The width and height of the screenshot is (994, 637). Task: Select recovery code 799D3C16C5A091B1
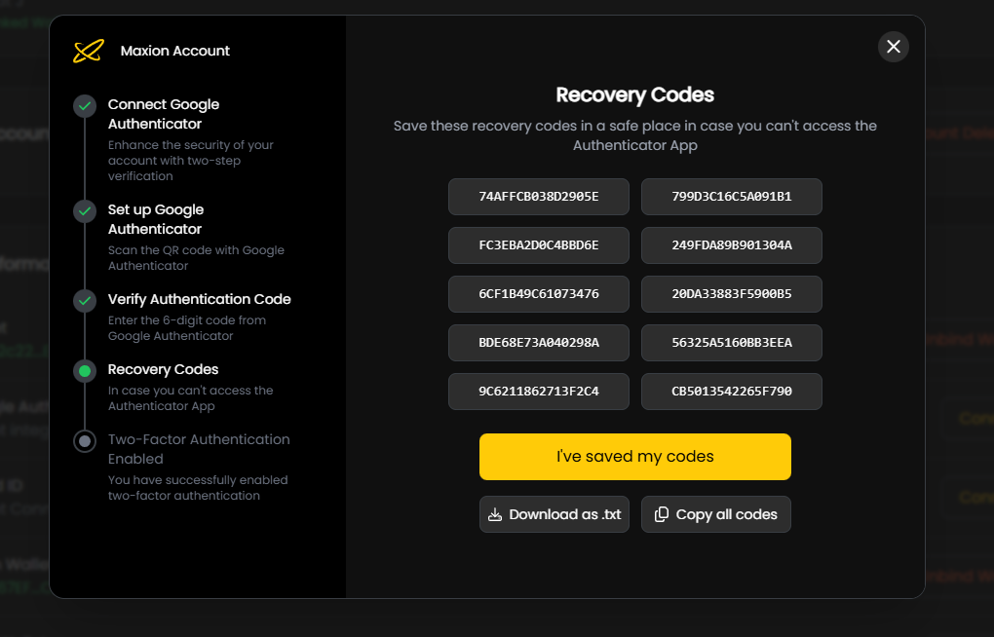click(731, 197)
